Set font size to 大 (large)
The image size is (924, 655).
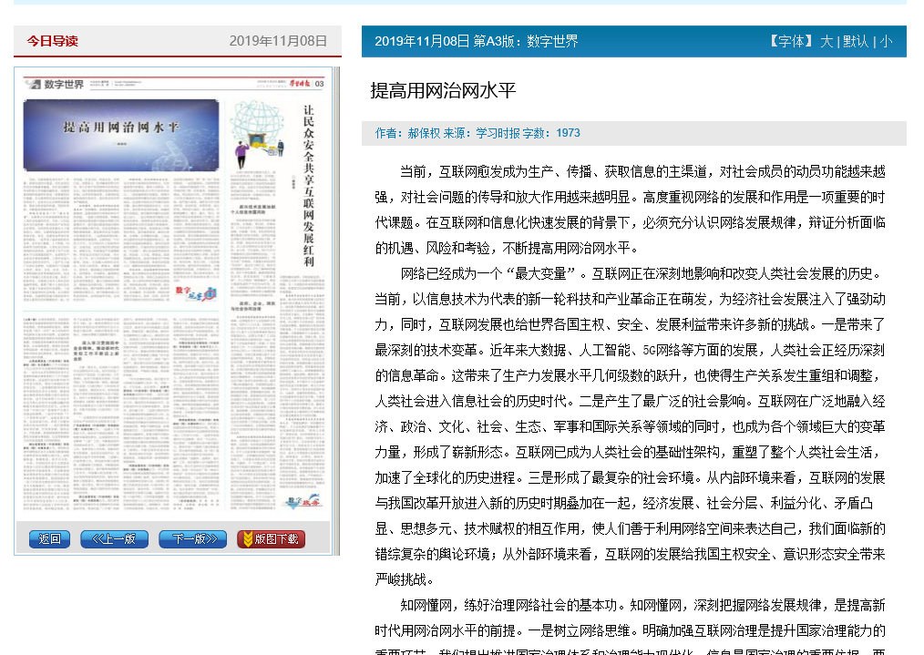click(x=826, y=41)
